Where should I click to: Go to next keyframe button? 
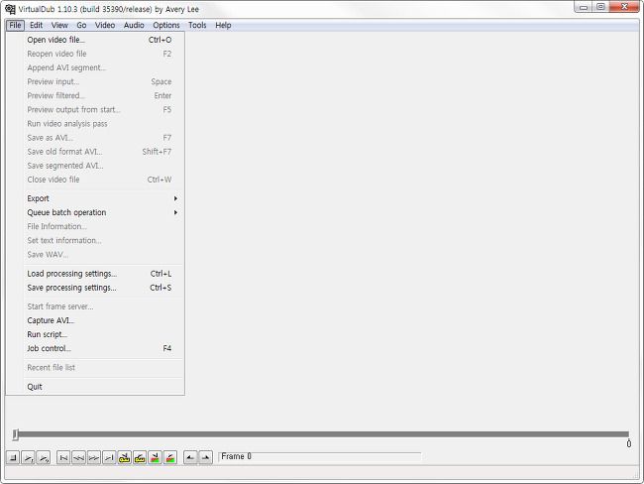click(140, 457)
